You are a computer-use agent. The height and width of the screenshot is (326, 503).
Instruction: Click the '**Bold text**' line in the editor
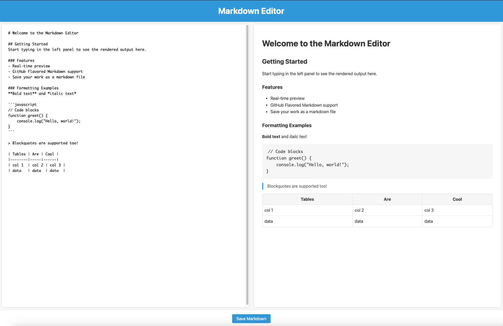point(42,94)
